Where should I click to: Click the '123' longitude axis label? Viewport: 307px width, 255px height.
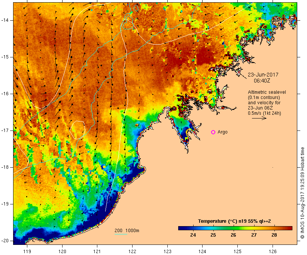coord(167,251)
